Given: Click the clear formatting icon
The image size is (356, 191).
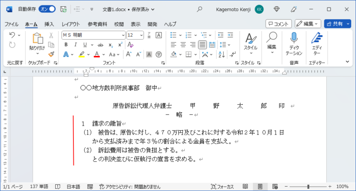Looking at the screenshot, I should [130, 44].
